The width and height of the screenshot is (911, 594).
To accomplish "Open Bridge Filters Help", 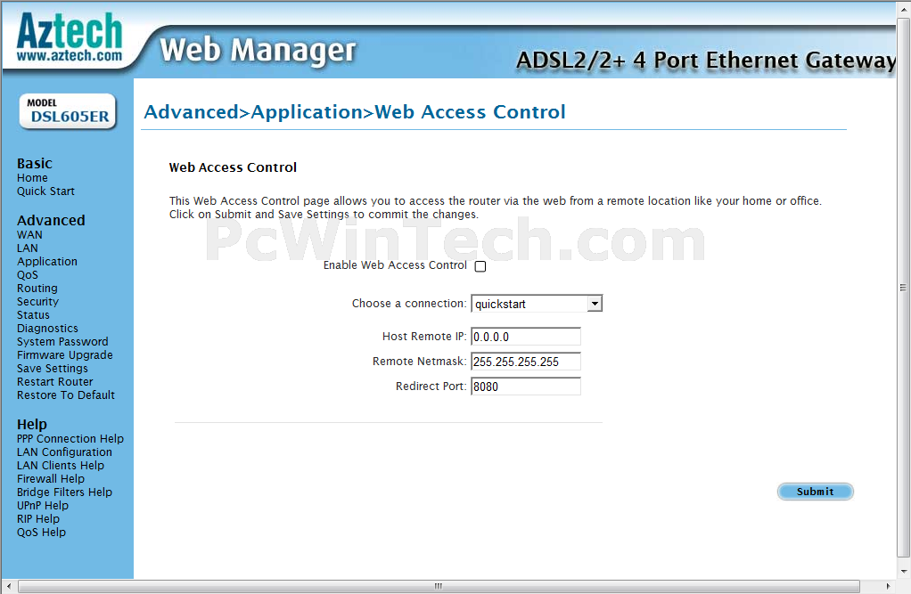I will (x=64, y=492).
